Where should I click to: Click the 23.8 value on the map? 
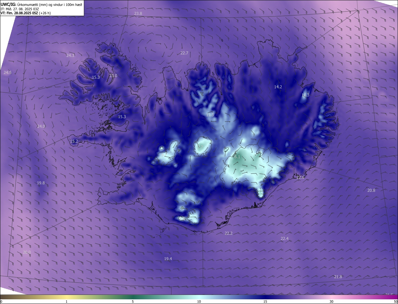(138, 13)
